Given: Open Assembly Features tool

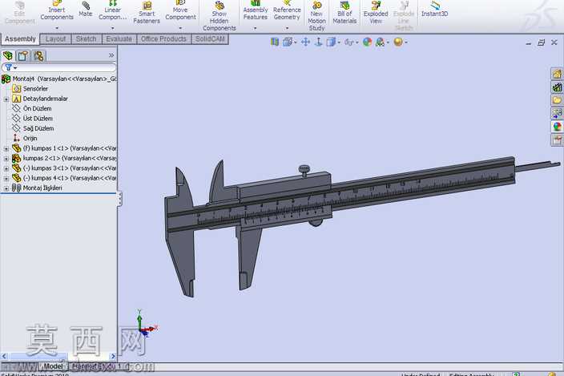Looking at the screenshot, I should pyautogui.click(x=256, y=10).
